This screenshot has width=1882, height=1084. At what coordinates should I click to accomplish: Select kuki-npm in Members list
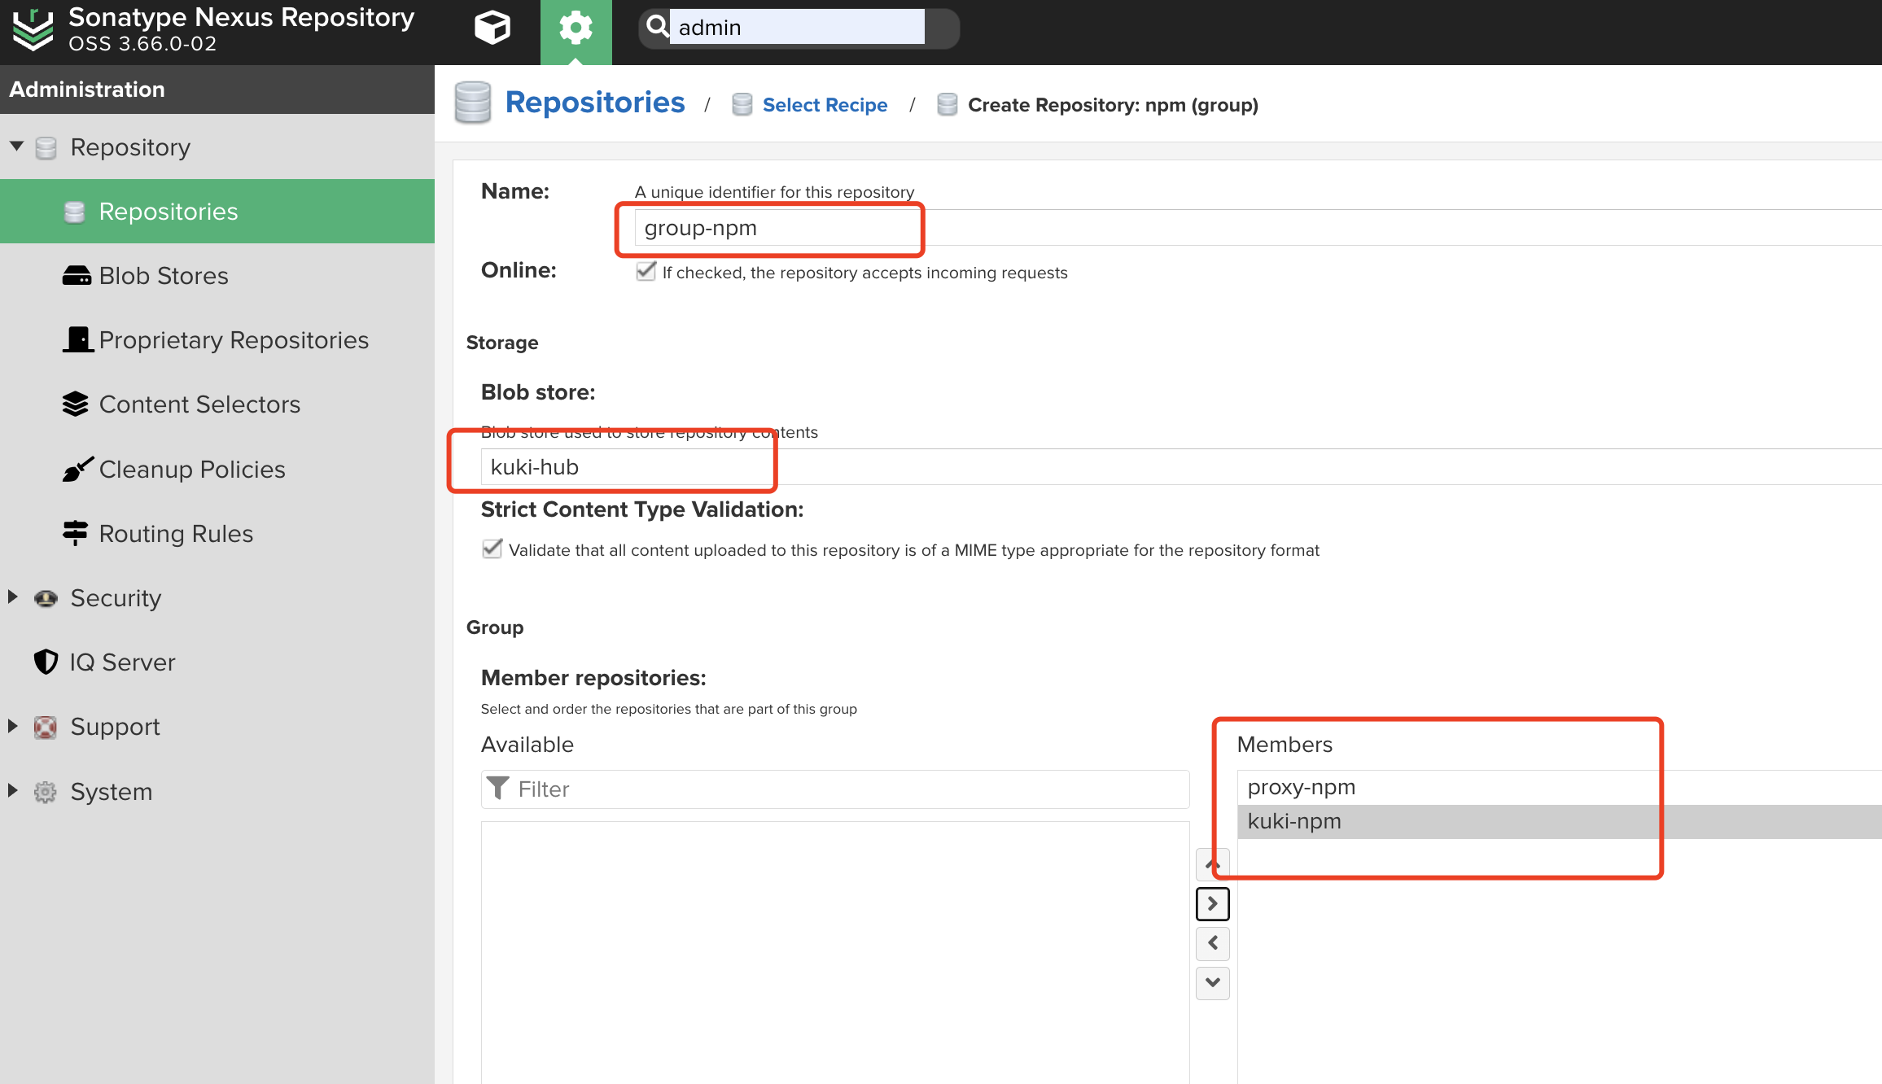click(x=1560, y=821)
